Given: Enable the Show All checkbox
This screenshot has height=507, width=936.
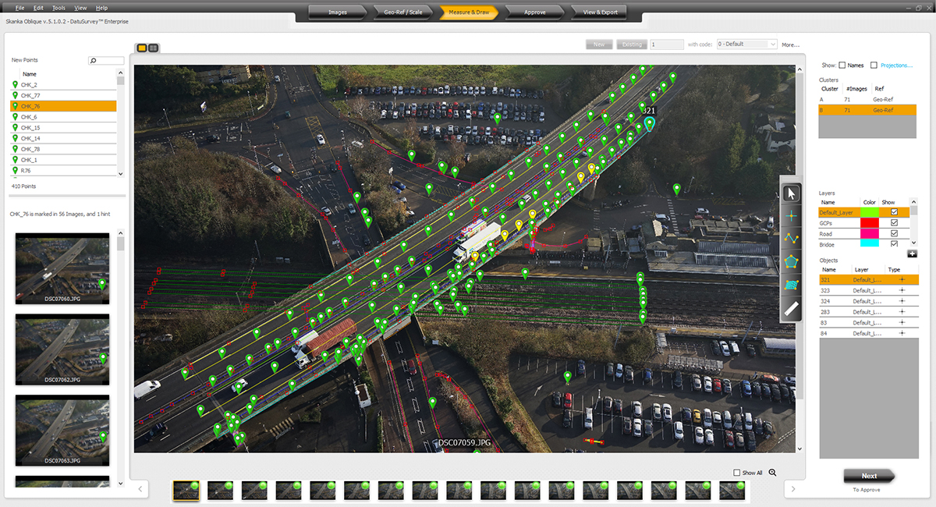Looking at the screenshot, I should point(736,472).
